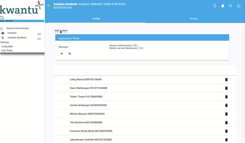Click the refresh sync icon in header
Screen dimensions: 245x143
click(x=215, y=6)
